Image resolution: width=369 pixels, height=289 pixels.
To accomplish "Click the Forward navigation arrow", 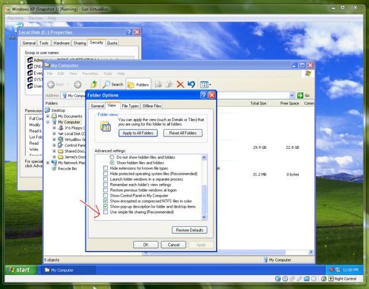I will (x=77, y=84).
